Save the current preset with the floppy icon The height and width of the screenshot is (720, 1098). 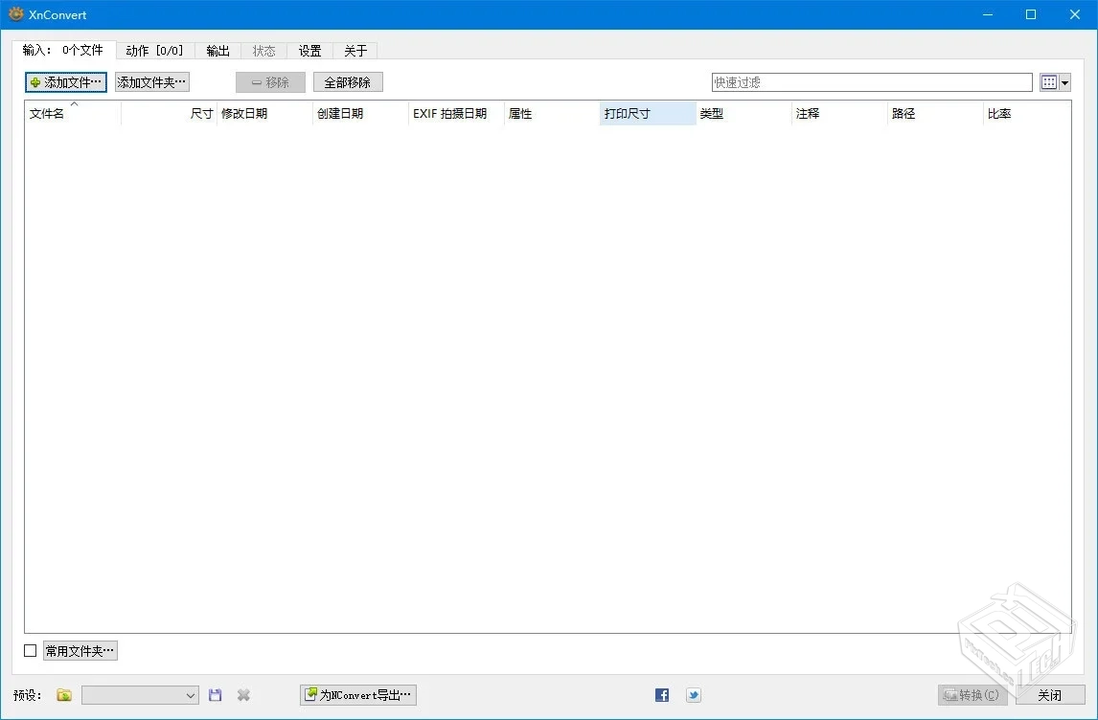215,695
